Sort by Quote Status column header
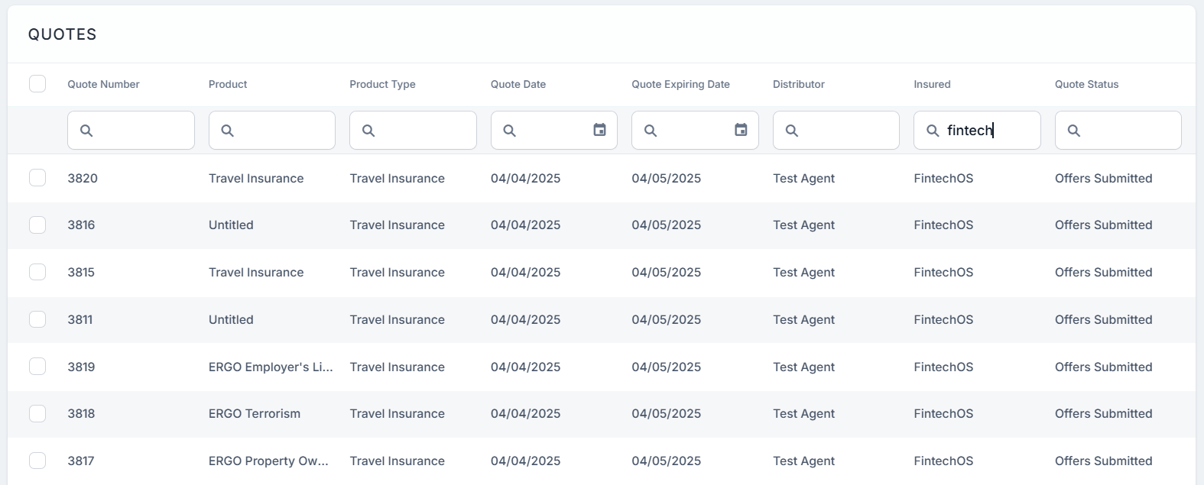Image resolution: width=1204 pixels, height=485 pixels. (1086, 84)
